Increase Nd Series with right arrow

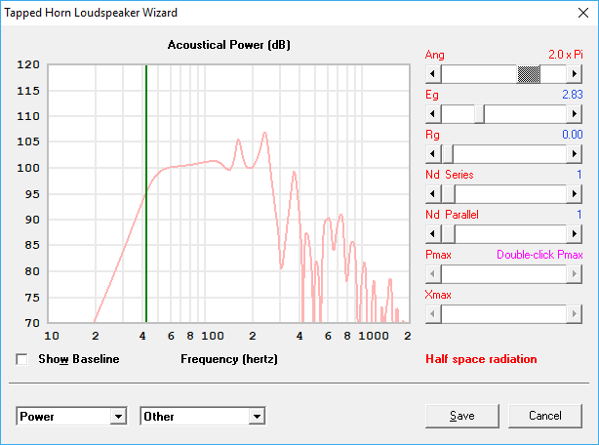click(x=574, y=194)
